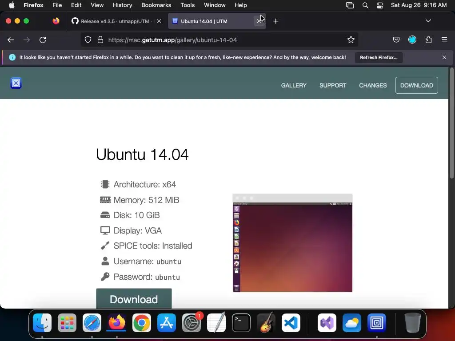The width and height of the screenshot is (455, 341).
Task: Click the URL address bar field
Action: 219,40
